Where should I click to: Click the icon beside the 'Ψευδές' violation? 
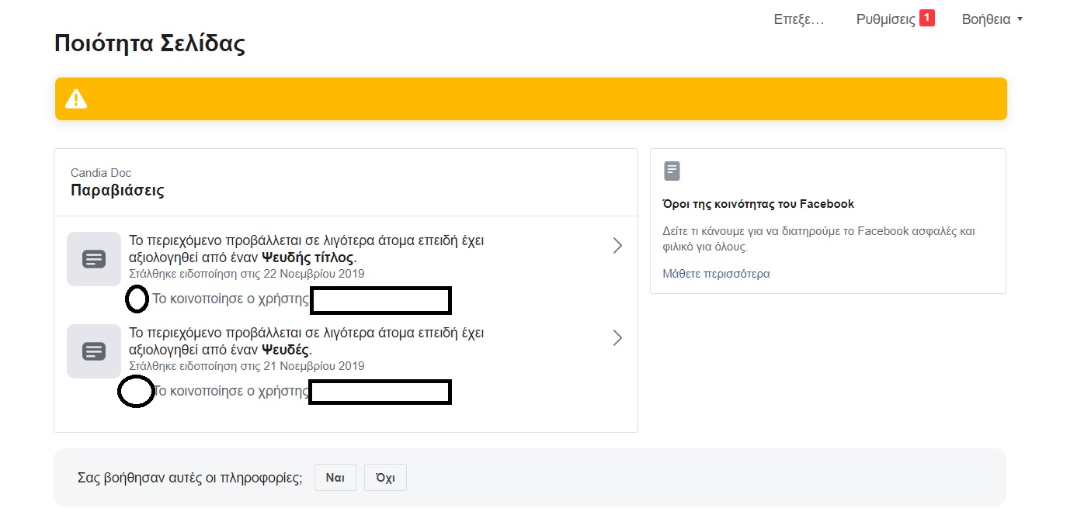[x=94, y=351]
